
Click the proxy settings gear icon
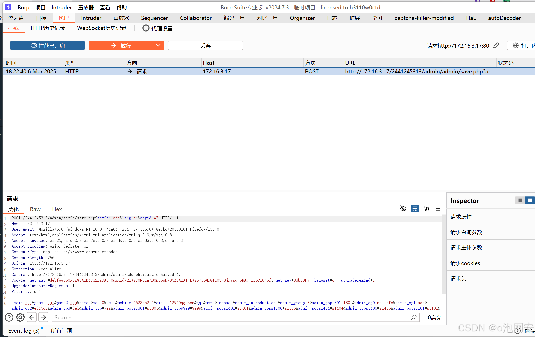coord(146,28)
